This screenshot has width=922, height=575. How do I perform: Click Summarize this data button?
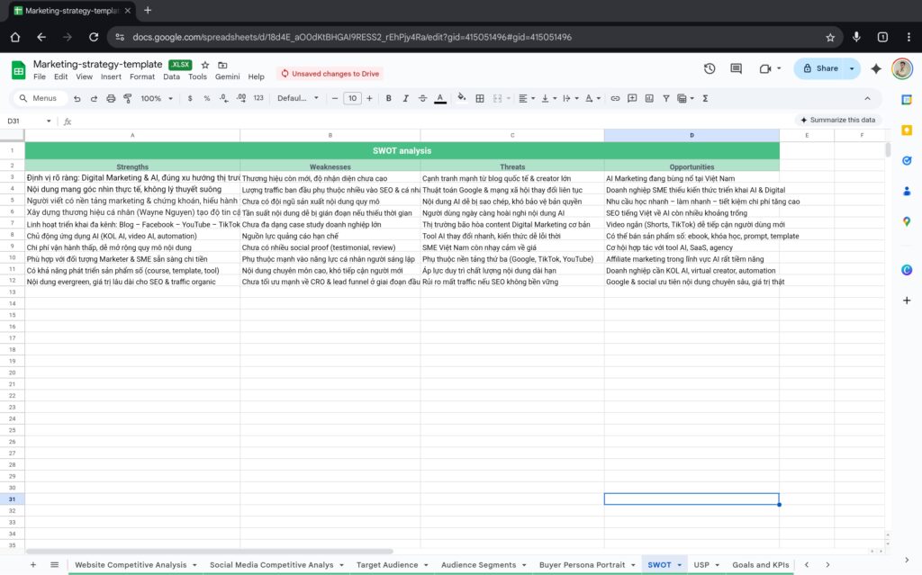(x=836, y=120)
